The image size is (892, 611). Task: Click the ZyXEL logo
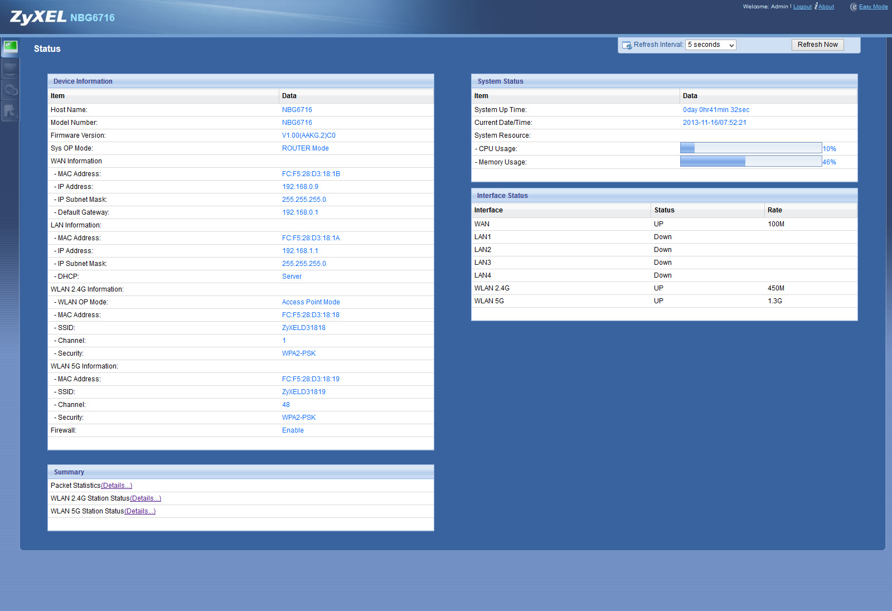click(38, 17)
